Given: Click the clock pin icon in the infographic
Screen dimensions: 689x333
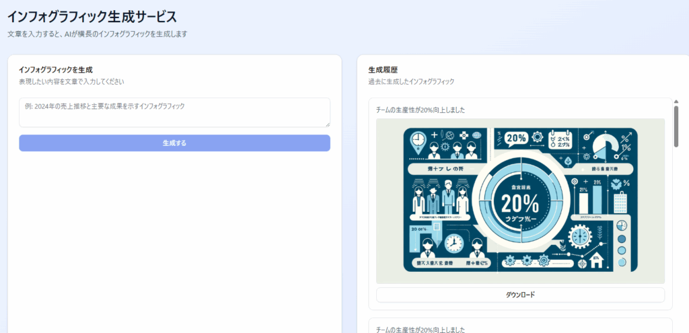Looking at the screenshot, I should [416, 139].
